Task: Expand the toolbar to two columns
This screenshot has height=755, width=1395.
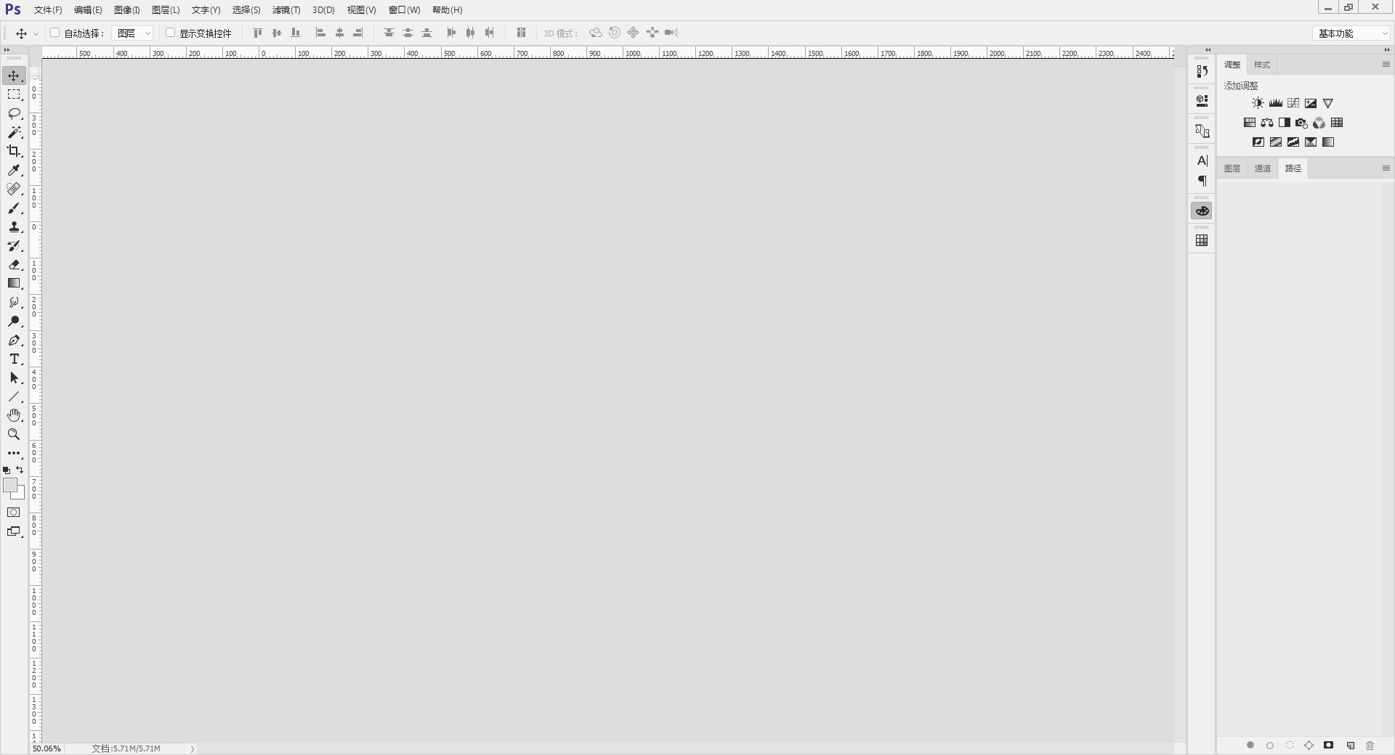Action: (x=7, y=50)
